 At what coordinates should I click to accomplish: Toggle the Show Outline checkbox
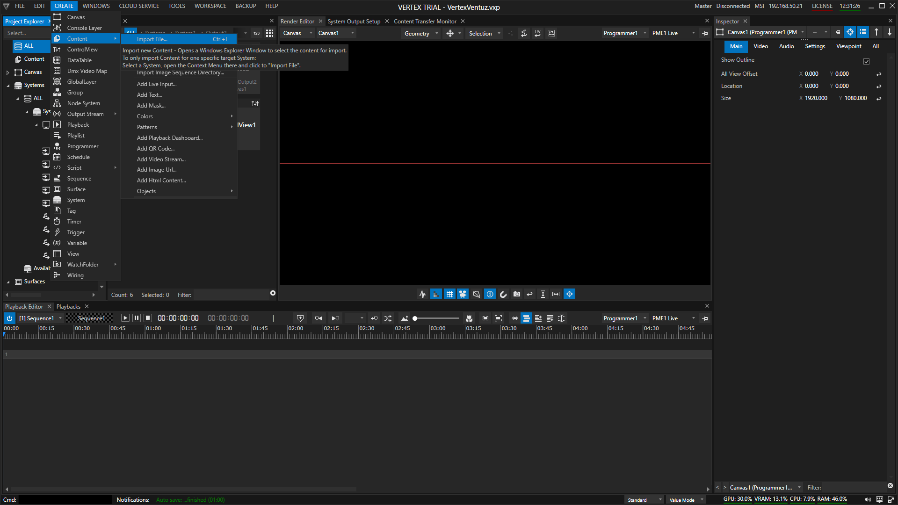(x=866, y=61)
